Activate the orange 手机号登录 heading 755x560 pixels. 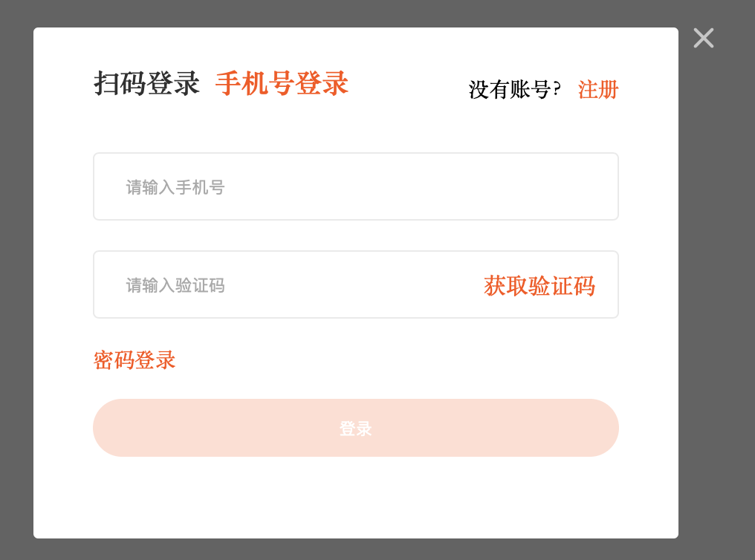(x=282, y=83)
